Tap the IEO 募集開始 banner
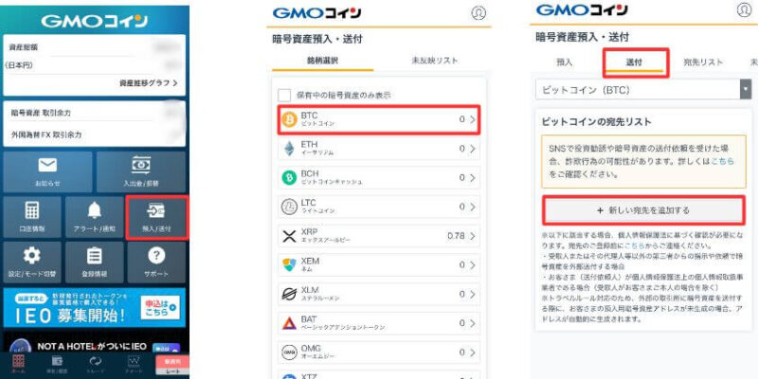 click(94, 307)
